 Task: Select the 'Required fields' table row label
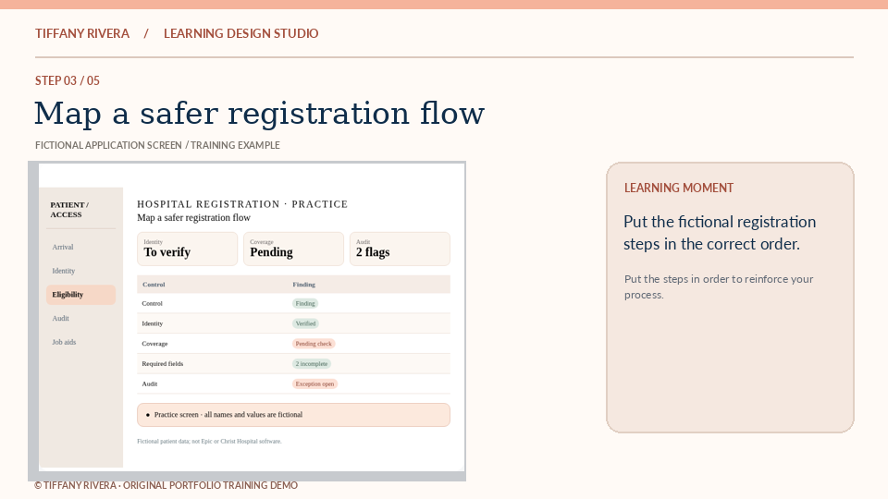[x=163, y=364]
